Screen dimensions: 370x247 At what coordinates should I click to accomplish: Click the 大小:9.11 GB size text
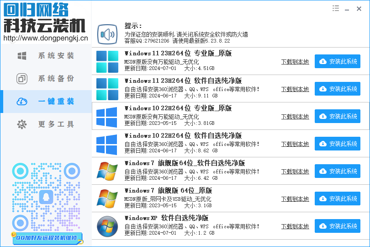coord(201,96)
